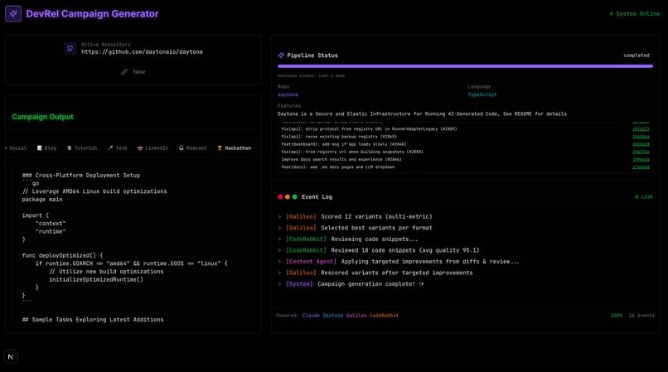The image size is (668, 372).
Task: Click the green dot beside Event Log title
Action: click(294, 197)
